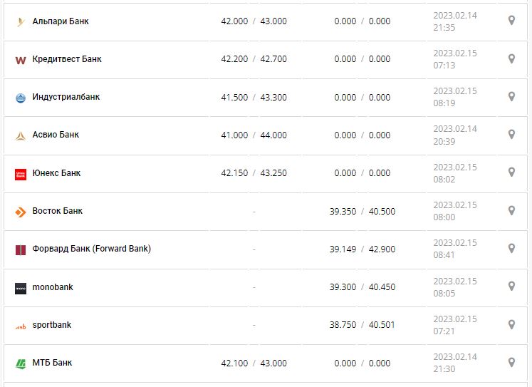Show map pin for Индустриалбанк row
The width and height of the screenshot is (532, 387).
pos(511,97)
